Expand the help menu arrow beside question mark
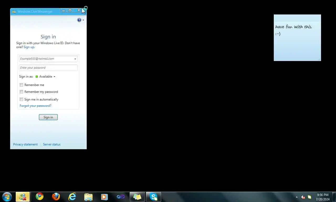Viewport: 336px width, 202px height. click(83, 20)
